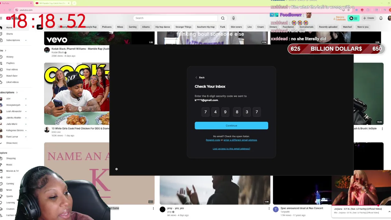Viewport: 391px width, 220px height.
Task: Click the Back arrow in the login dialog
Action: (x=196, y=78)
